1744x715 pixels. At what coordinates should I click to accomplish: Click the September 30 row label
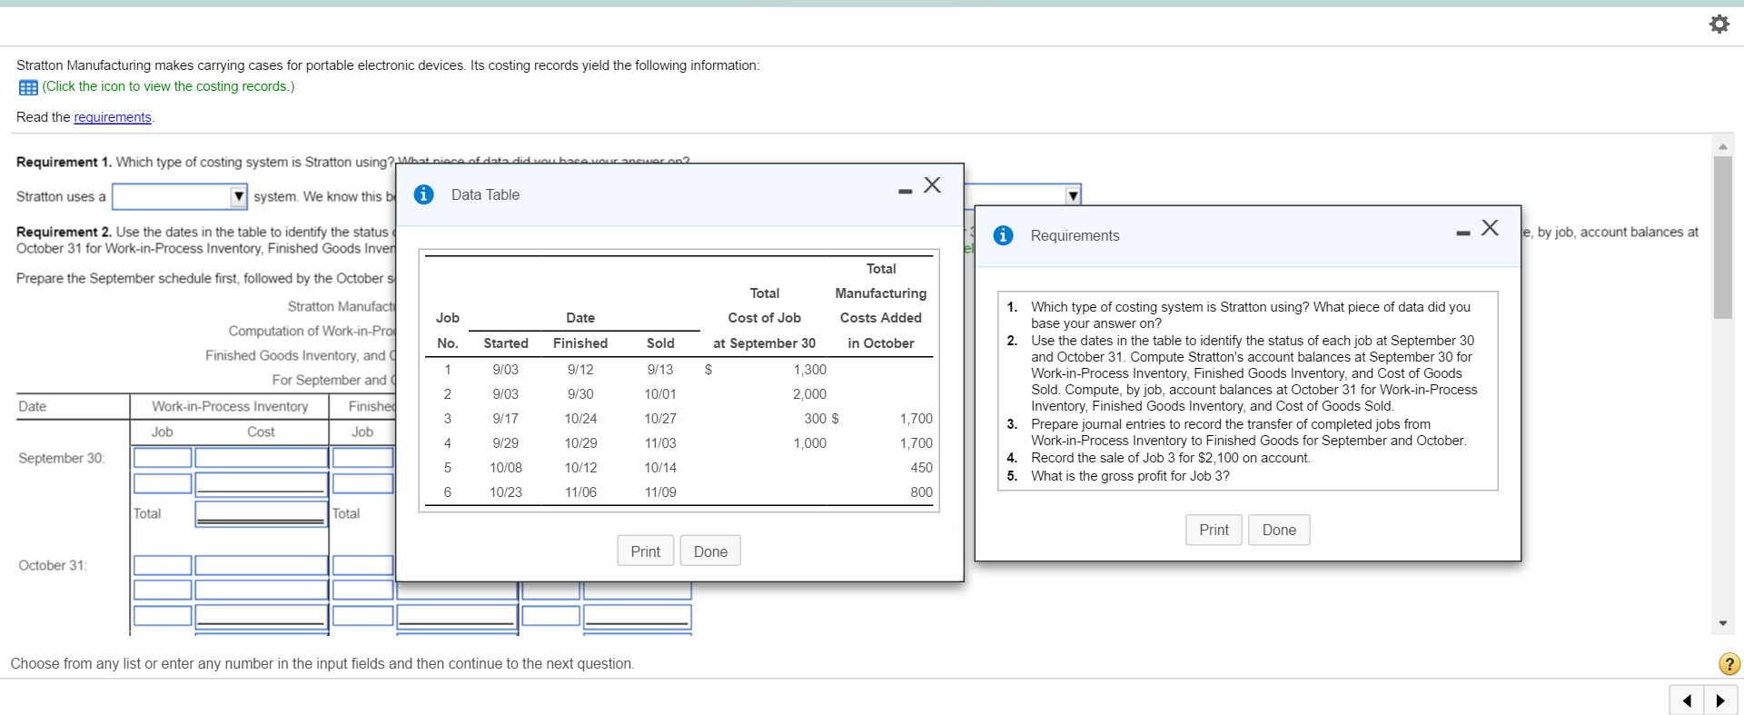[62, 458]
